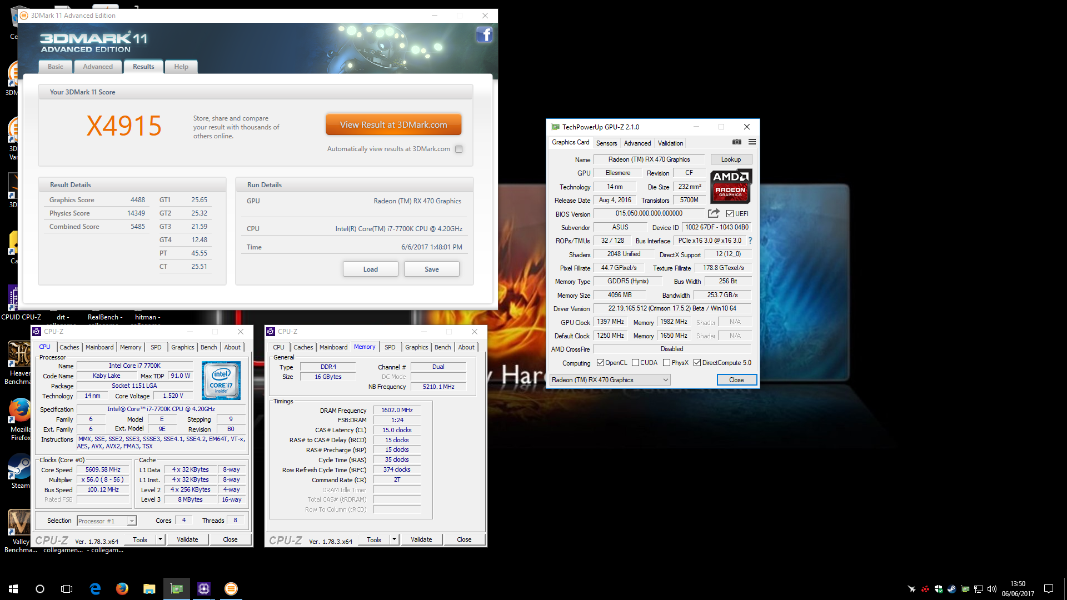Toggle DirectCompute 5.0 checkbox
1067x600 pixels.
[x=697, y=363]
